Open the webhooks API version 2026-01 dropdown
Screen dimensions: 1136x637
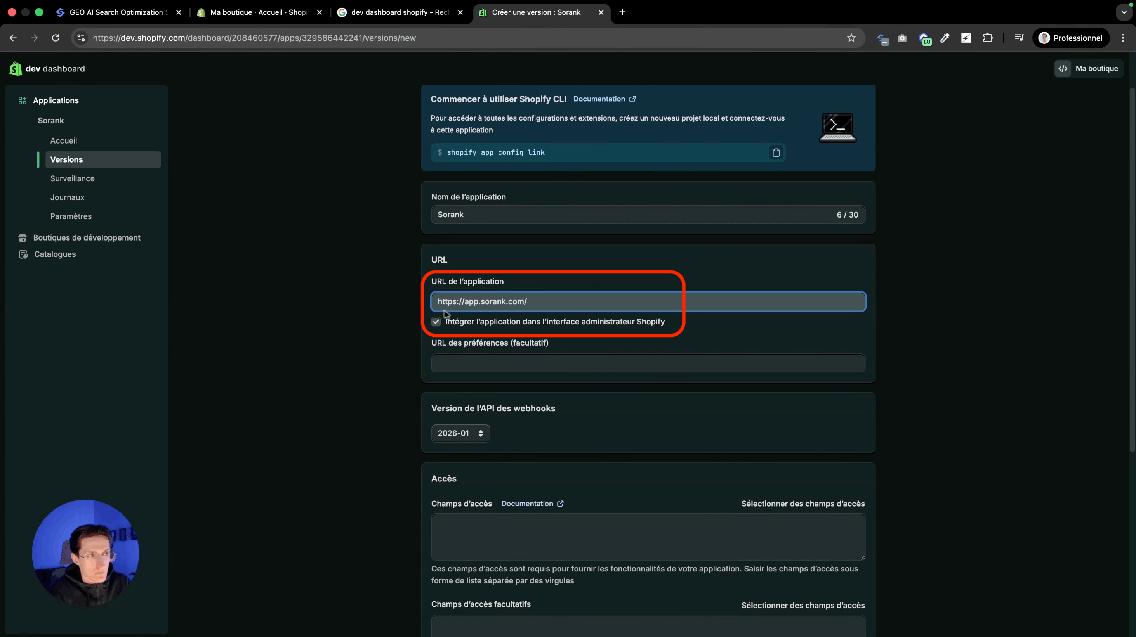point(460,433)
